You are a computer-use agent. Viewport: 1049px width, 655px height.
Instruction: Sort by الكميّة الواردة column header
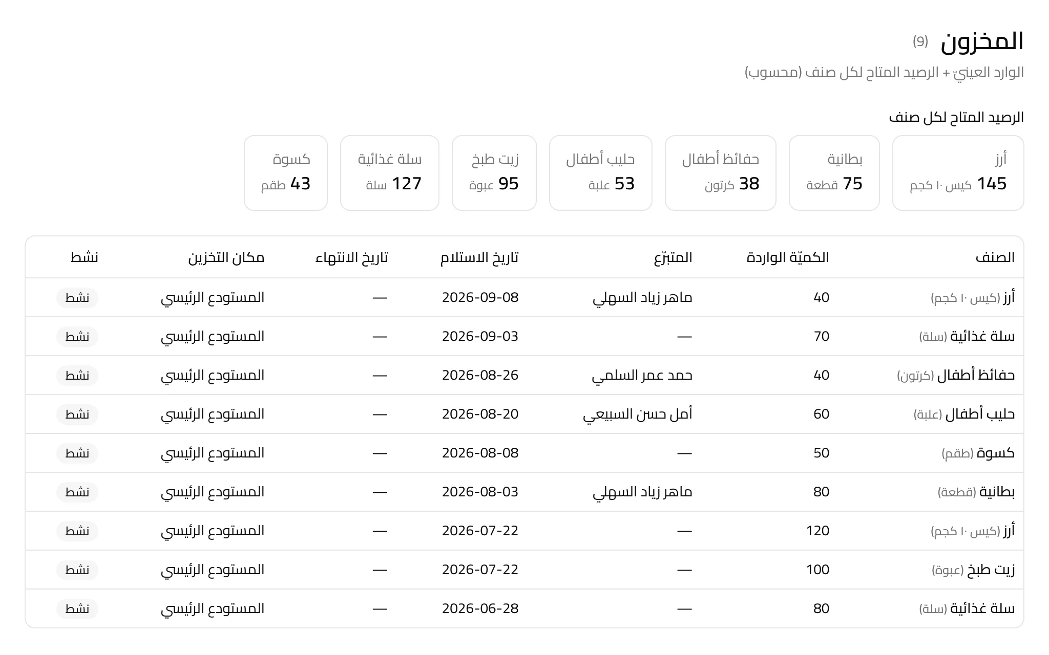click(x=788, y=257)
